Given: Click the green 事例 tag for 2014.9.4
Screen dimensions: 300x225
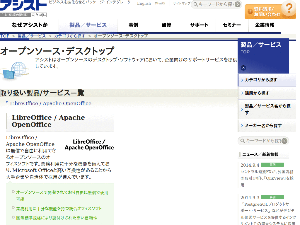Looking at the screenshot, I should point(272,165).
